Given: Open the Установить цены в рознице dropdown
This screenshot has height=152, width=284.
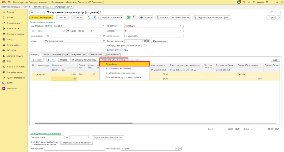Looking at the screenshot, I should coord(114,60).
